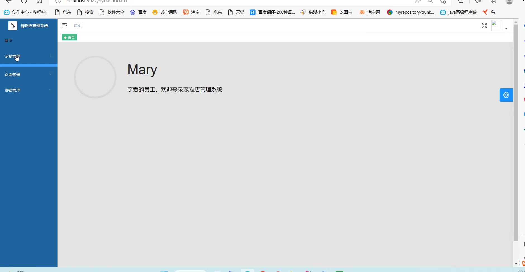Open the 京东 bookmark beside 搜索
The height and width of the screenshot is (272, 525).
point(63,12)
